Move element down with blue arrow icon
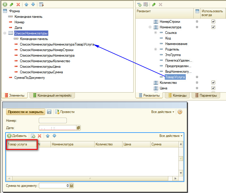 pos(33,4)
